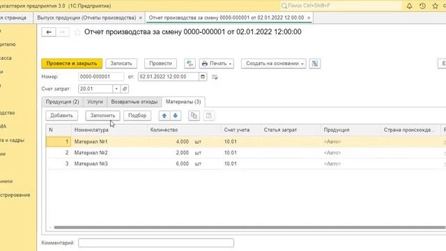The width and height of the screenshot is (446, 251).
Task: Show document postings Дт/Кт icon
Action: click(190, 63)
